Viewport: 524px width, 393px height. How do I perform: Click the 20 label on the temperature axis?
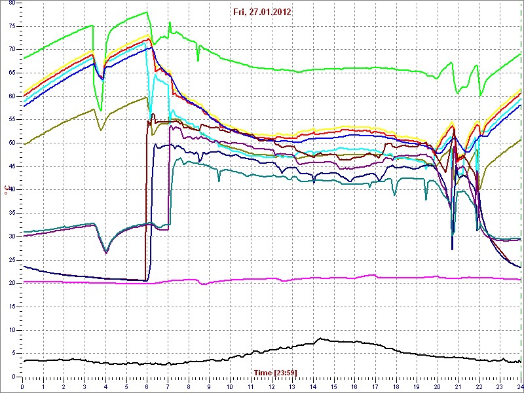pyautogui.click(x=11, y=283)
